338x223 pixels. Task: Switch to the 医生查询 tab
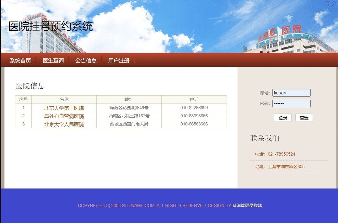click(x=53, y=60)
